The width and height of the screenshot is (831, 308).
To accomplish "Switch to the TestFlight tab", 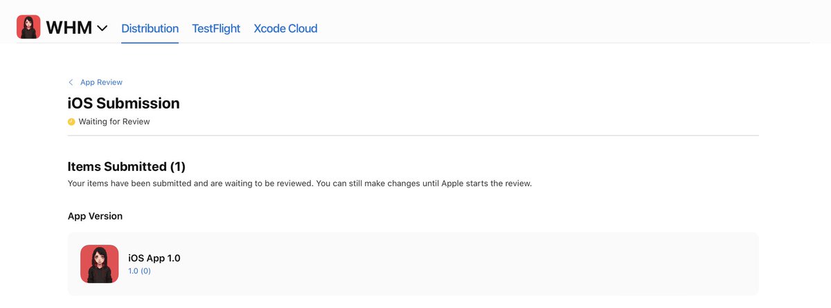I will pos(216,28).
